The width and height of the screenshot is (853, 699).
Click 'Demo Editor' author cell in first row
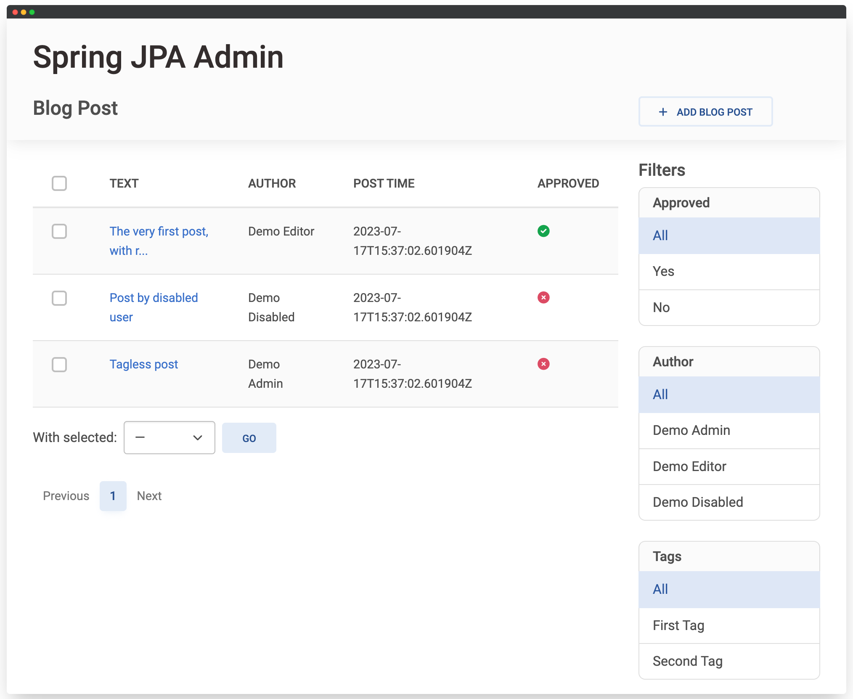(x=281, y=231)
